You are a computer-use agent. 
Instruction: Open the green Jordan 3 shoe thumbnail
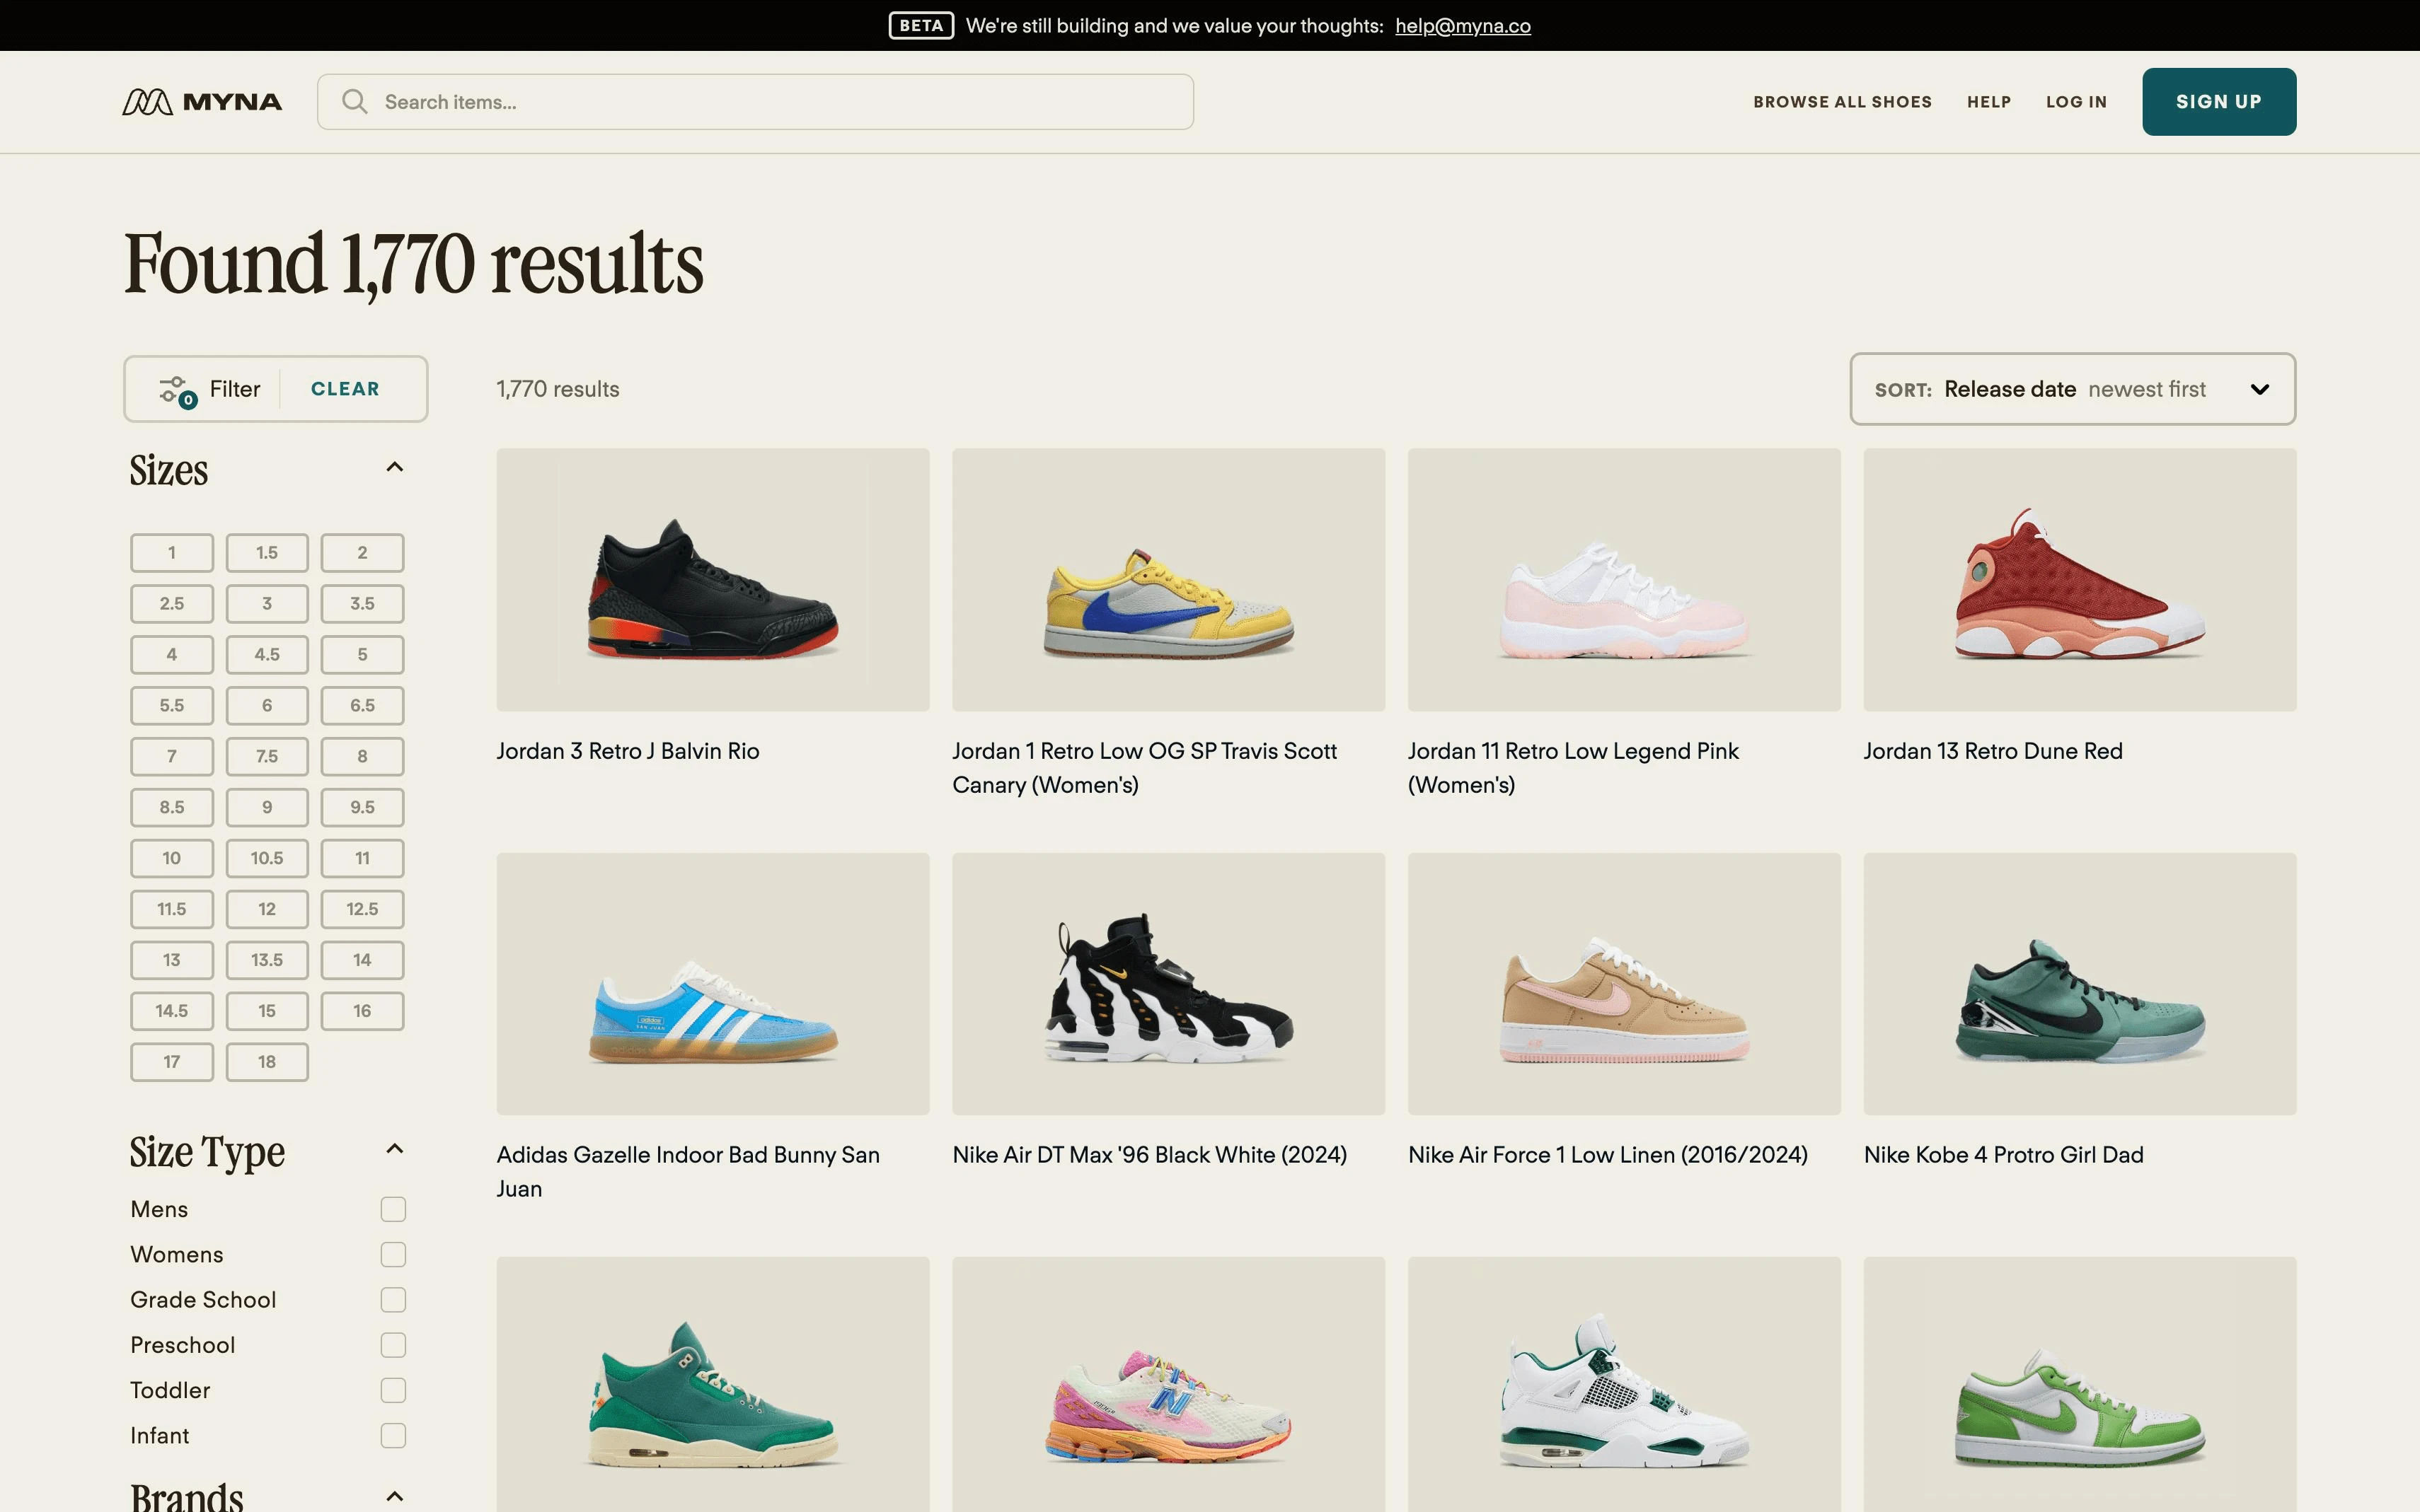pyautogui.click(x=713, y=1385)
